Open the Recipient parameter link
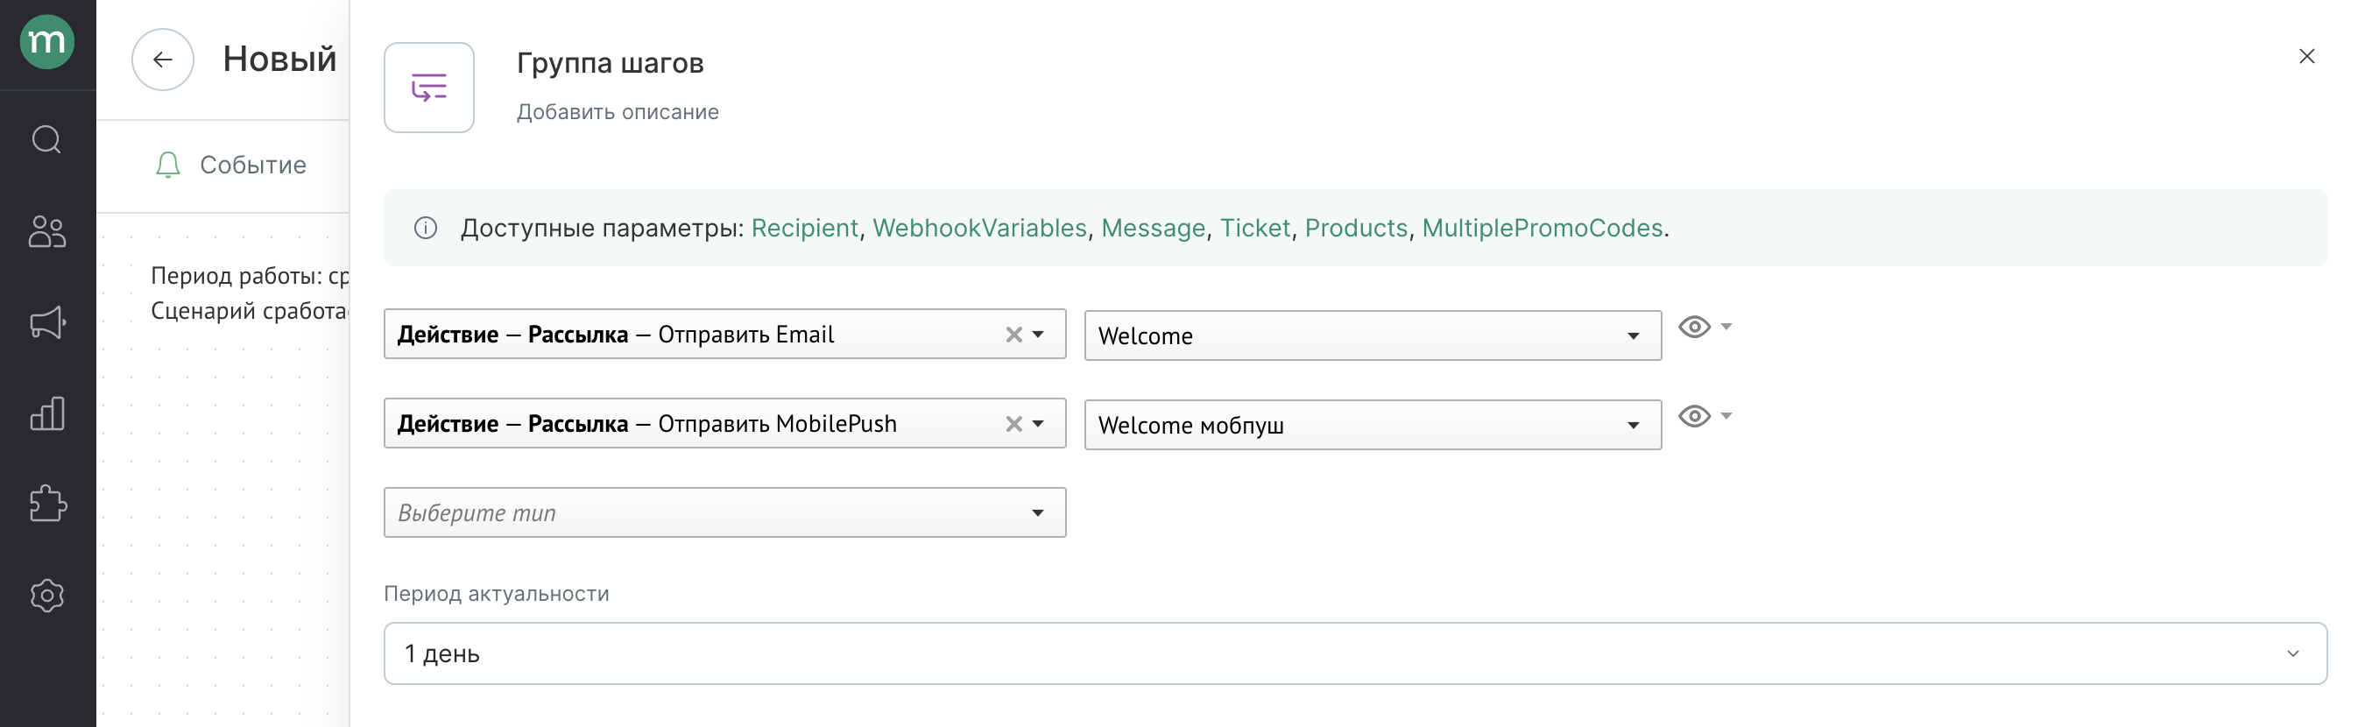 point(805,228)
